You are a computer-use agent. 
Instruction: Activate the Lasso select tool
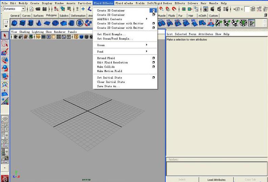[x=5, y=44]
